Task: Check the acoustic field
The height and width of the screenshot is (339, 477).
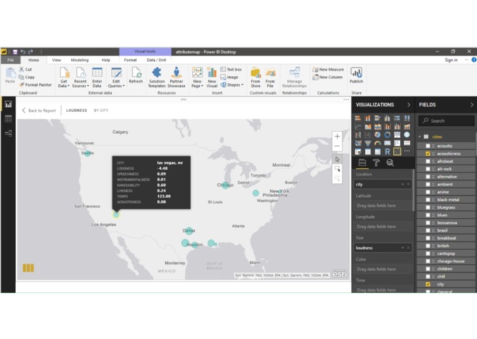Action: point(428,146)
